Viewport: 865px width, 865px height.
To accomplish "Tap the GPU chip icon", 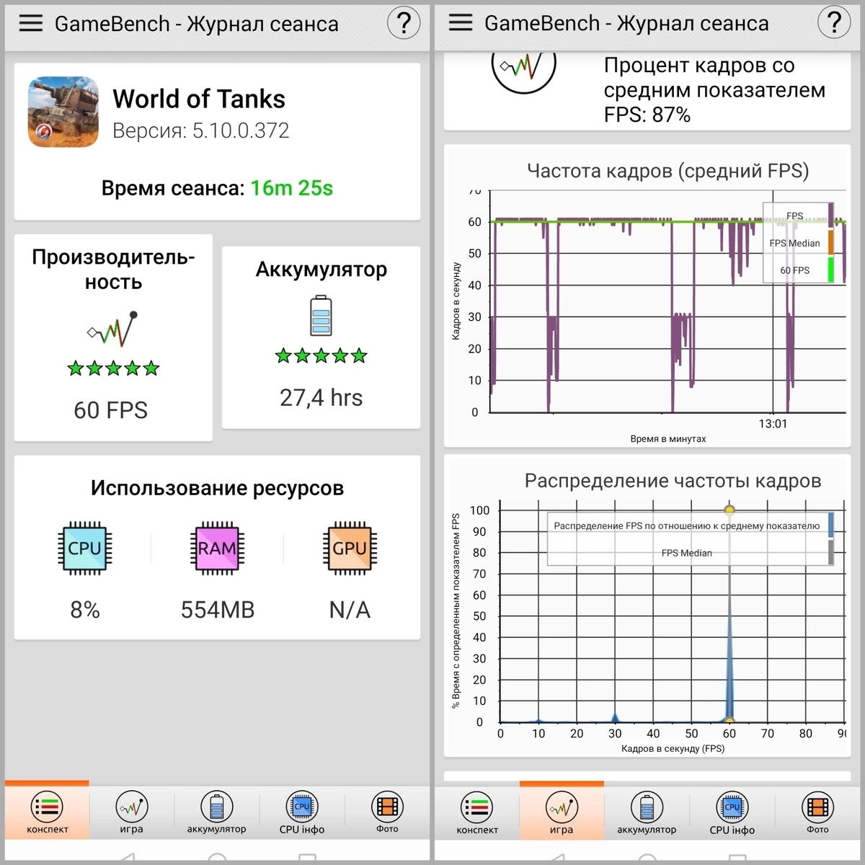I will point(350,548).
